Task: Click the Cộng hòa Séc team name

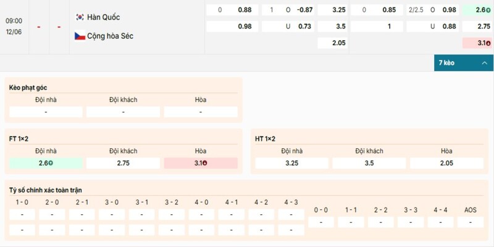Action: coord(110,36)
